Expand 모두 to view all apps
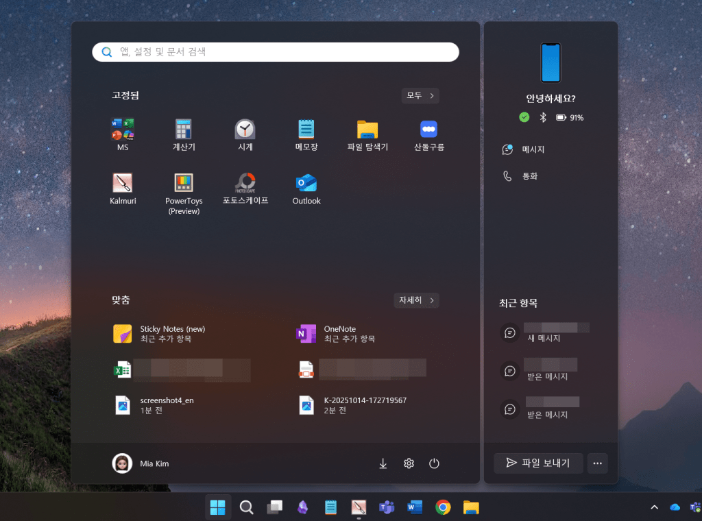 point(420,95)
